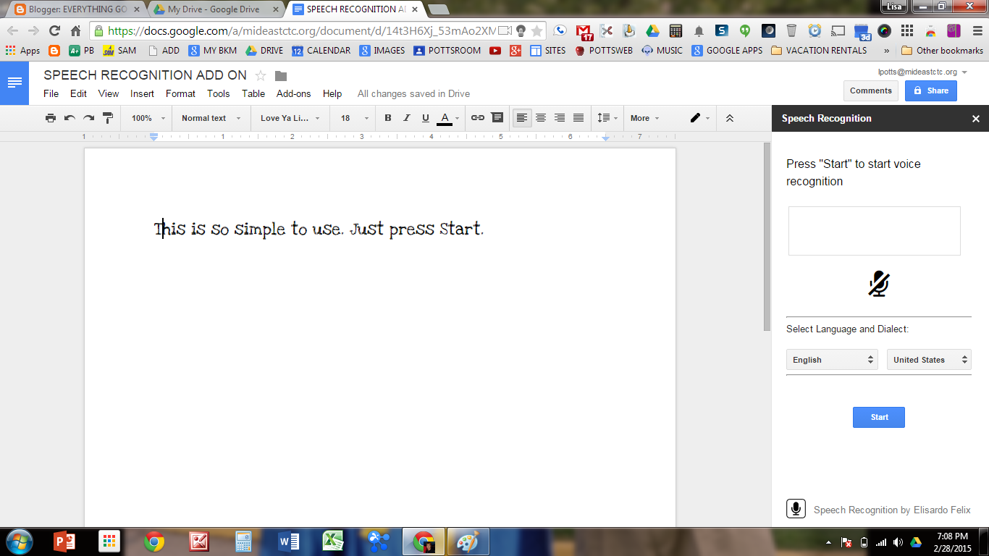Open the Table menu
This screenshot has width=989, height=556.
click(x=253, y=93)
